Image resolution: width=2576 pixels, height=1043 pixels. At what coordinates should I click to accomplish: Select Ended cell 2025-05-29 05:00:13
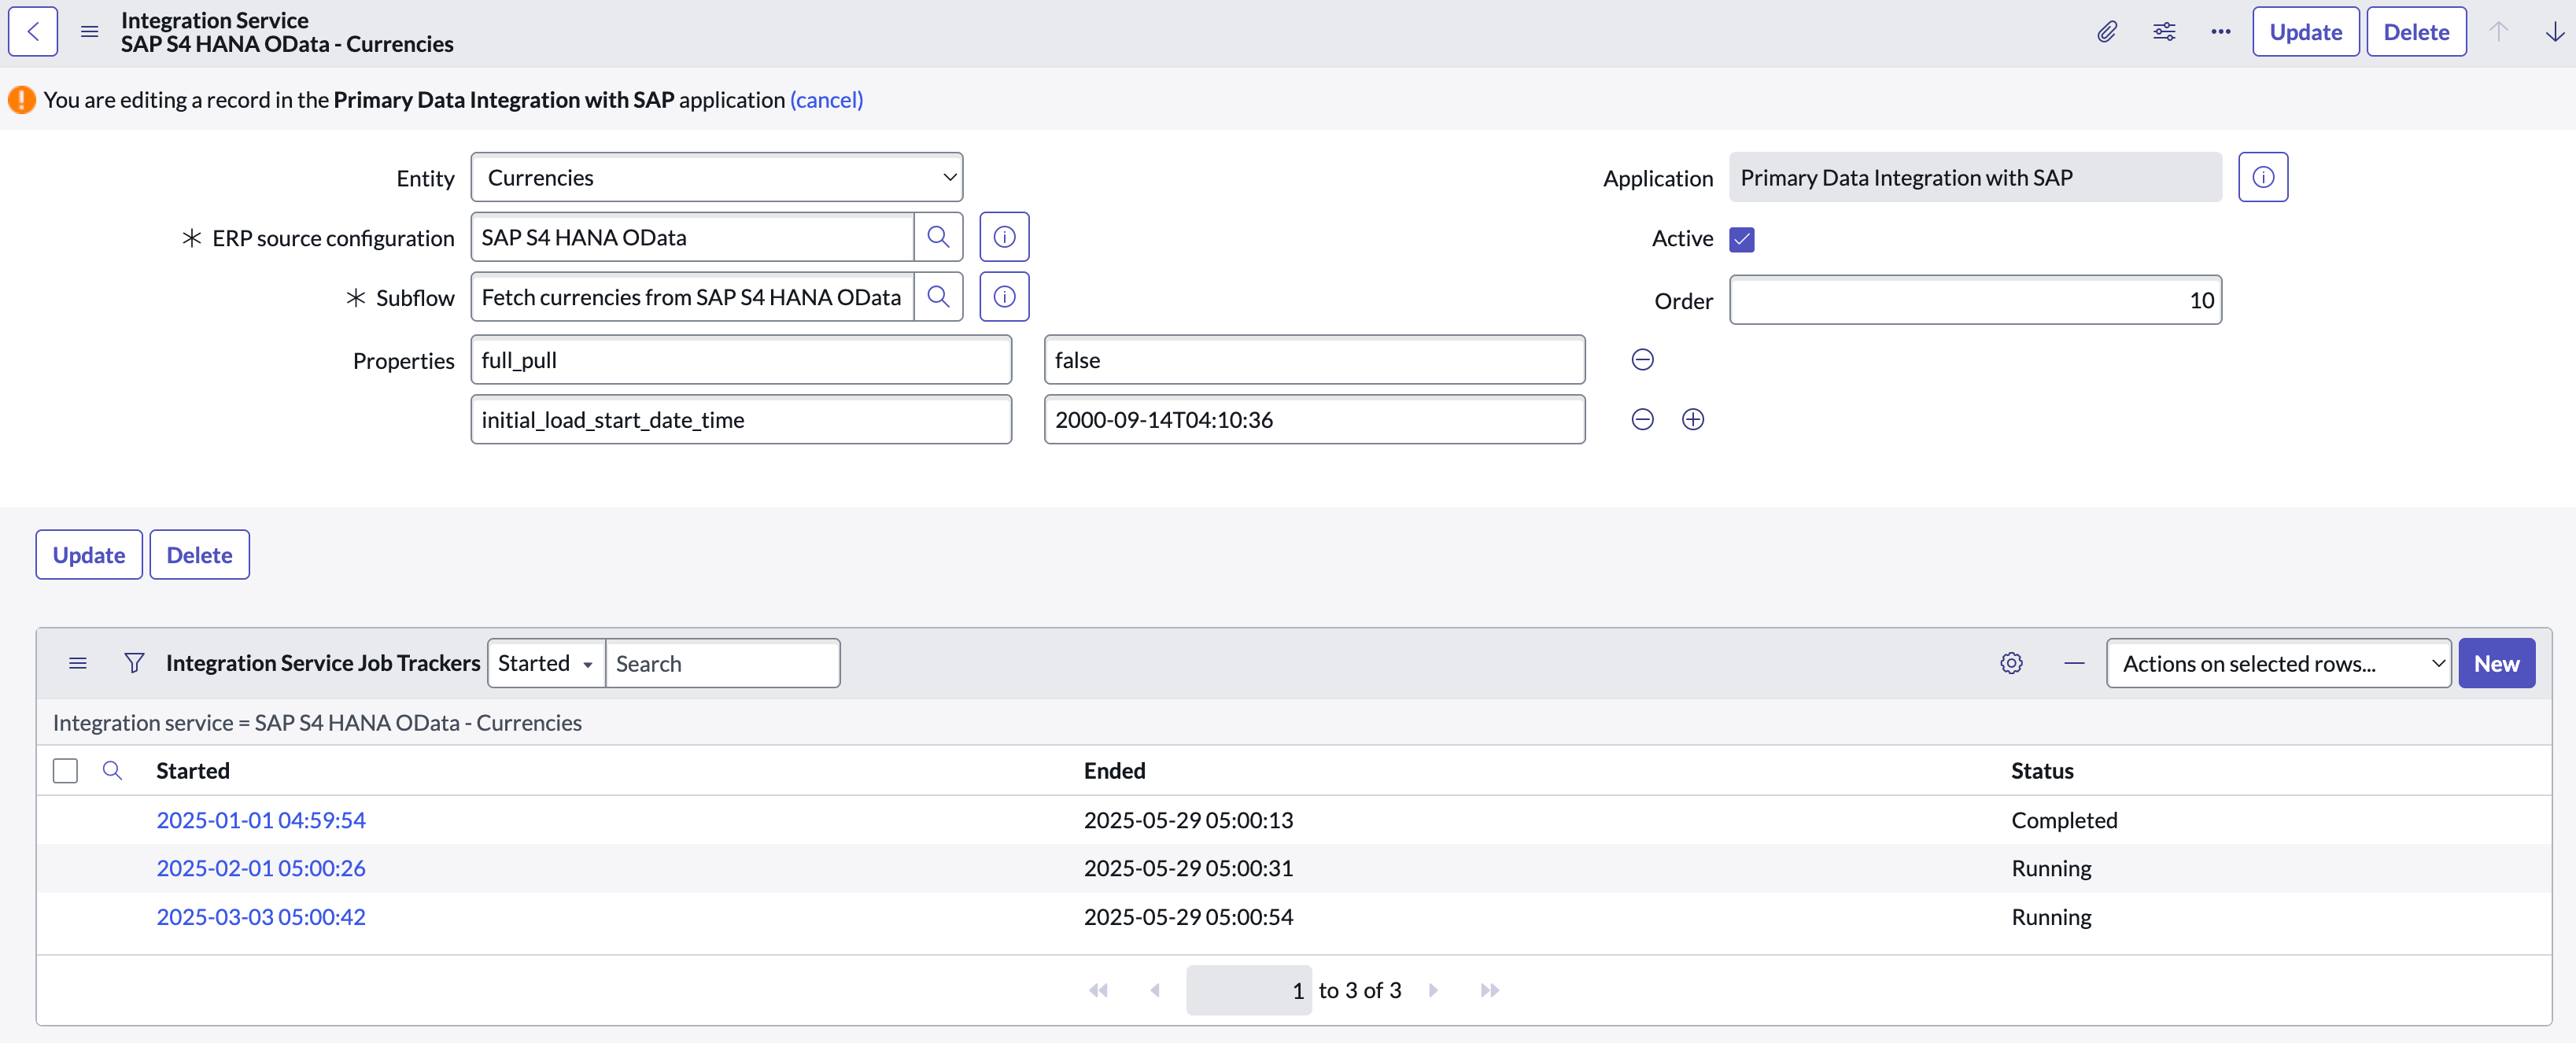pyautogui.click(x=1188, y=820)
